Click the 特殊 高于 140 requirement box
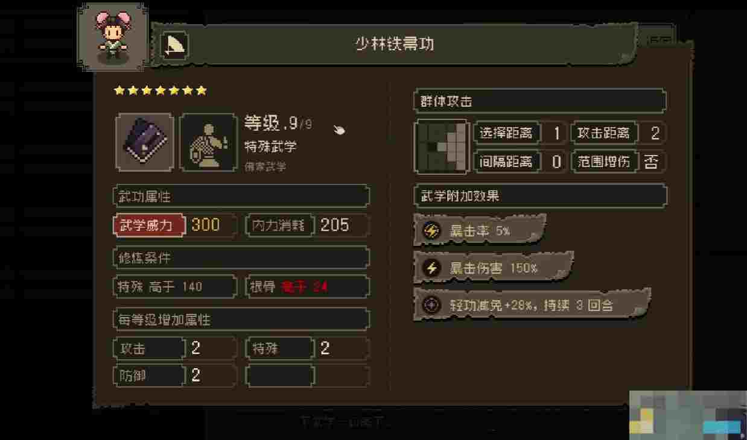This screenshot has height=440, width=747. click(x=175, y=287)
